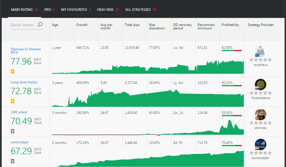Screen dimensions: 286x167
Task: Toggle favourite bookmark for Long term trades
Action: pyautogui.click(x=12, y=101)
